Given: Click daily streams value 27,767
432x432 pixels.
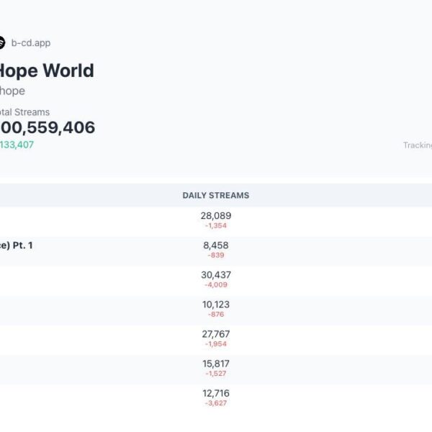Looking at the screenshot, I should [x=216, y=334].
